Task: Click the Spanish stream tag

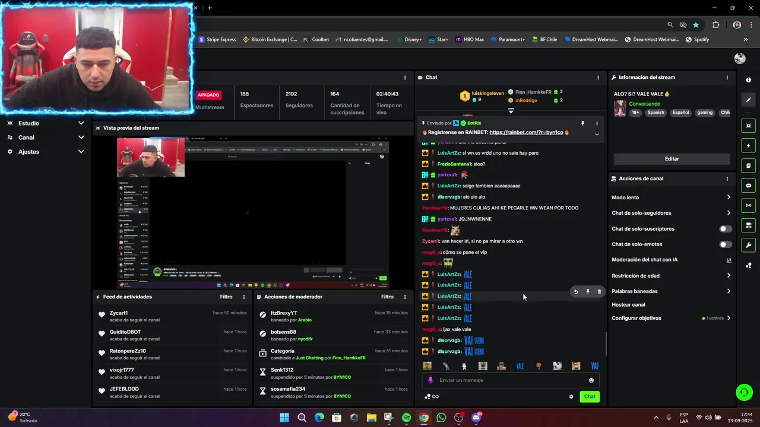Action: (x=655, y=113)
